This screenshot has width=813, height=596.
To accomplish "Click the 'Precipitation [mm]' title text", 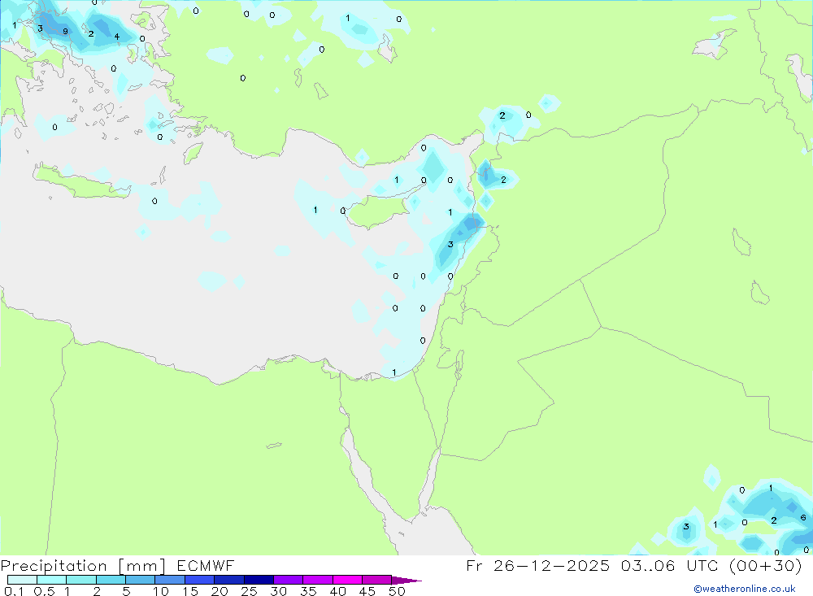I will 83,566.
